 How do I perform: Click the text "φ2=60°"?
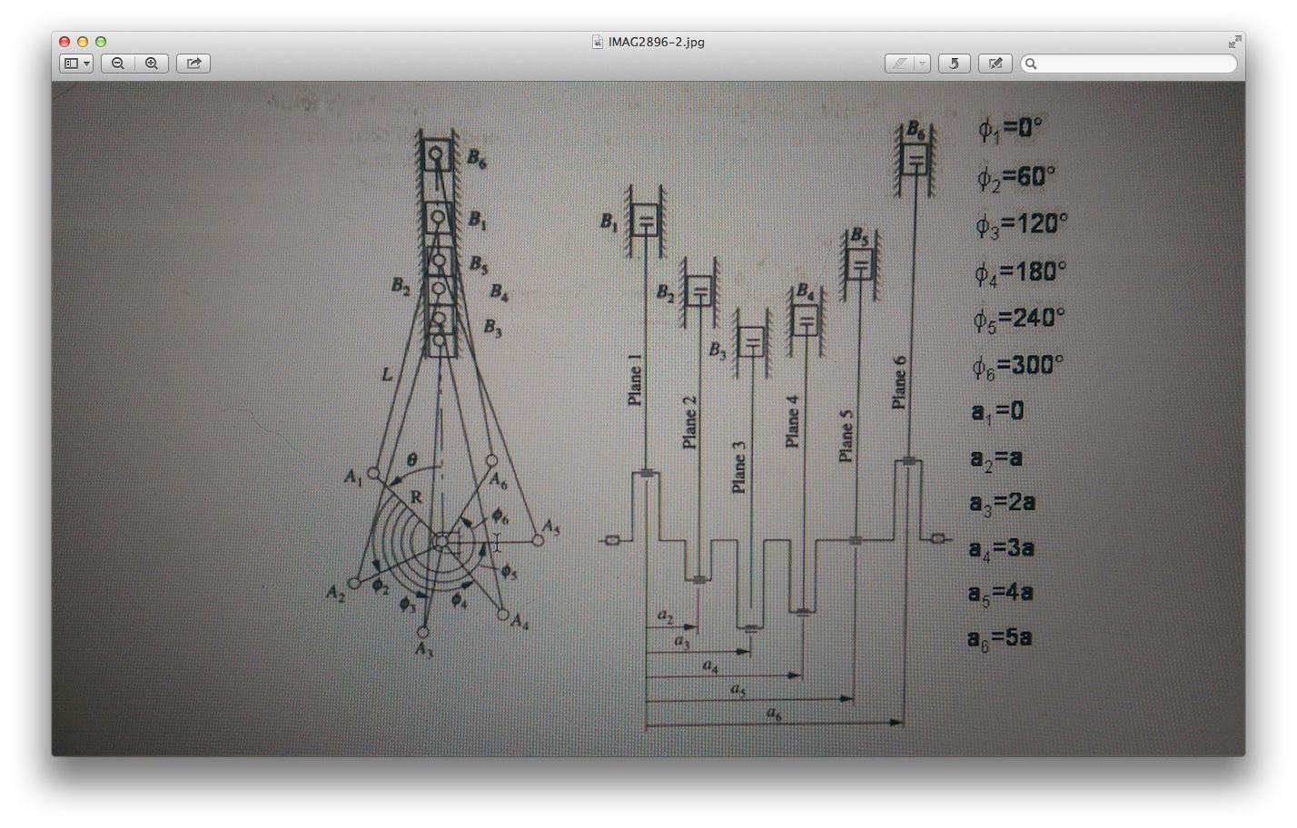[1016, 177]
